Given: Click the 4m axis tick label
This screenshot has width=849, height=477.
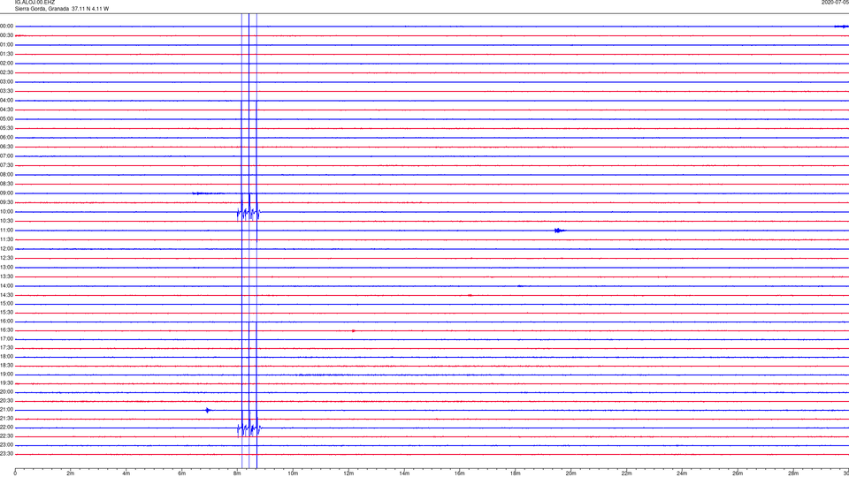Looking at the screenshot, I should click(126, 473).
